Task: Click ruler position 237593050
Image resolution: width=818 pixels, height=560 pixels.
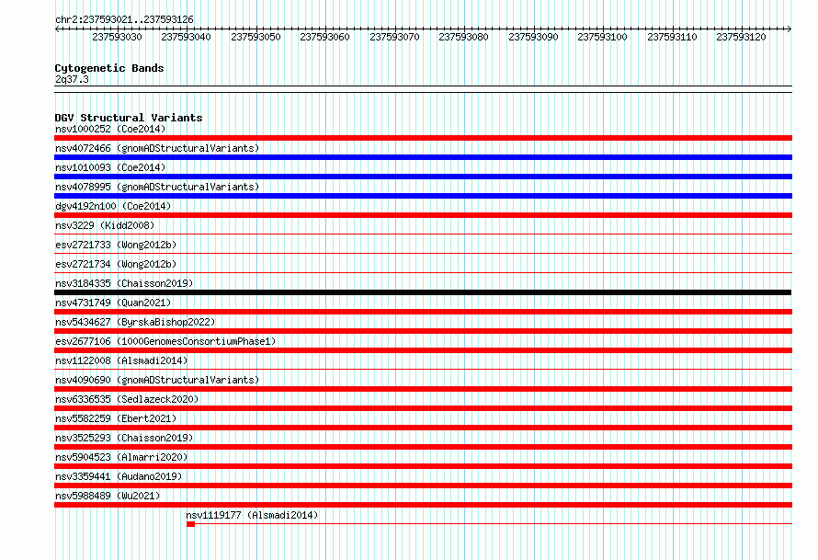Action: pyautogui.click(x=256, y=37)
